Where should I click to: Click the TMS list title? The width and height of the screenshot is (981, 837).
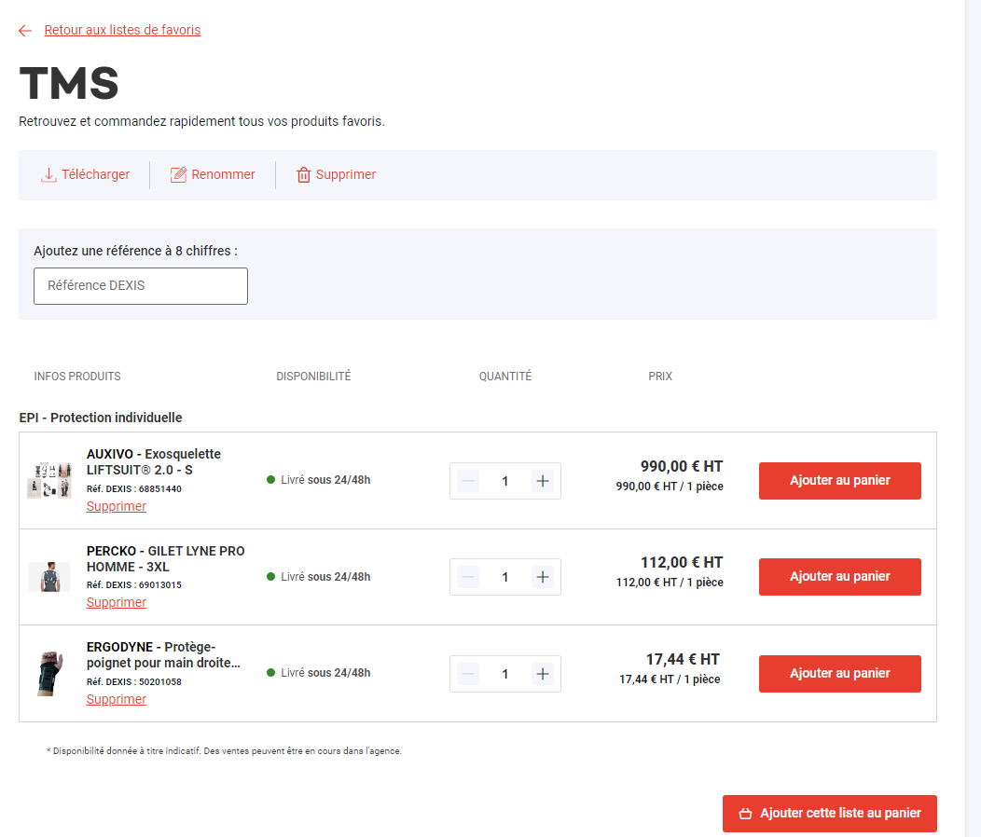pyautogui.click(x=69, y=83)
